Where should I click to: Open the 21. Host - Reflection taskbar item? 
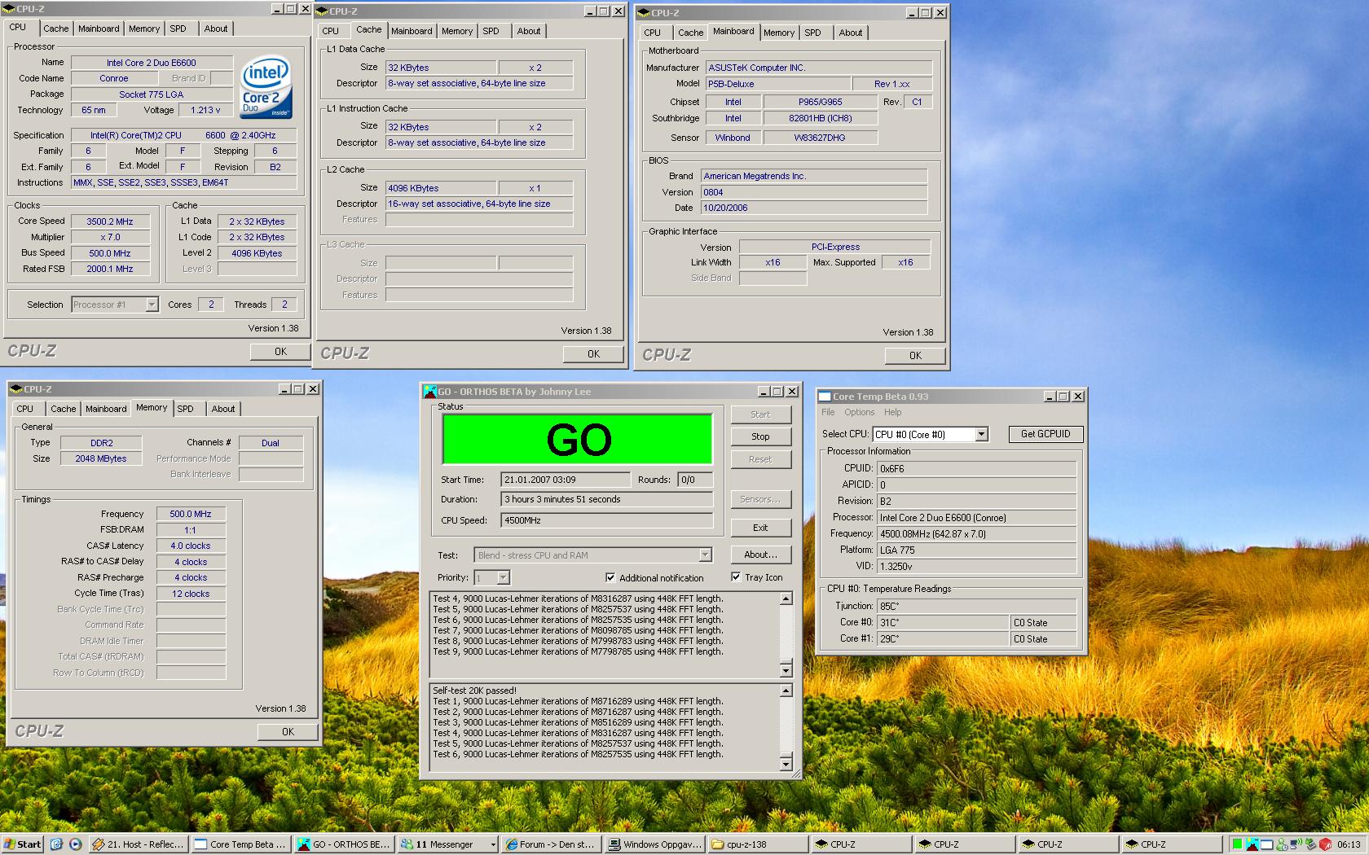(139, 844)
